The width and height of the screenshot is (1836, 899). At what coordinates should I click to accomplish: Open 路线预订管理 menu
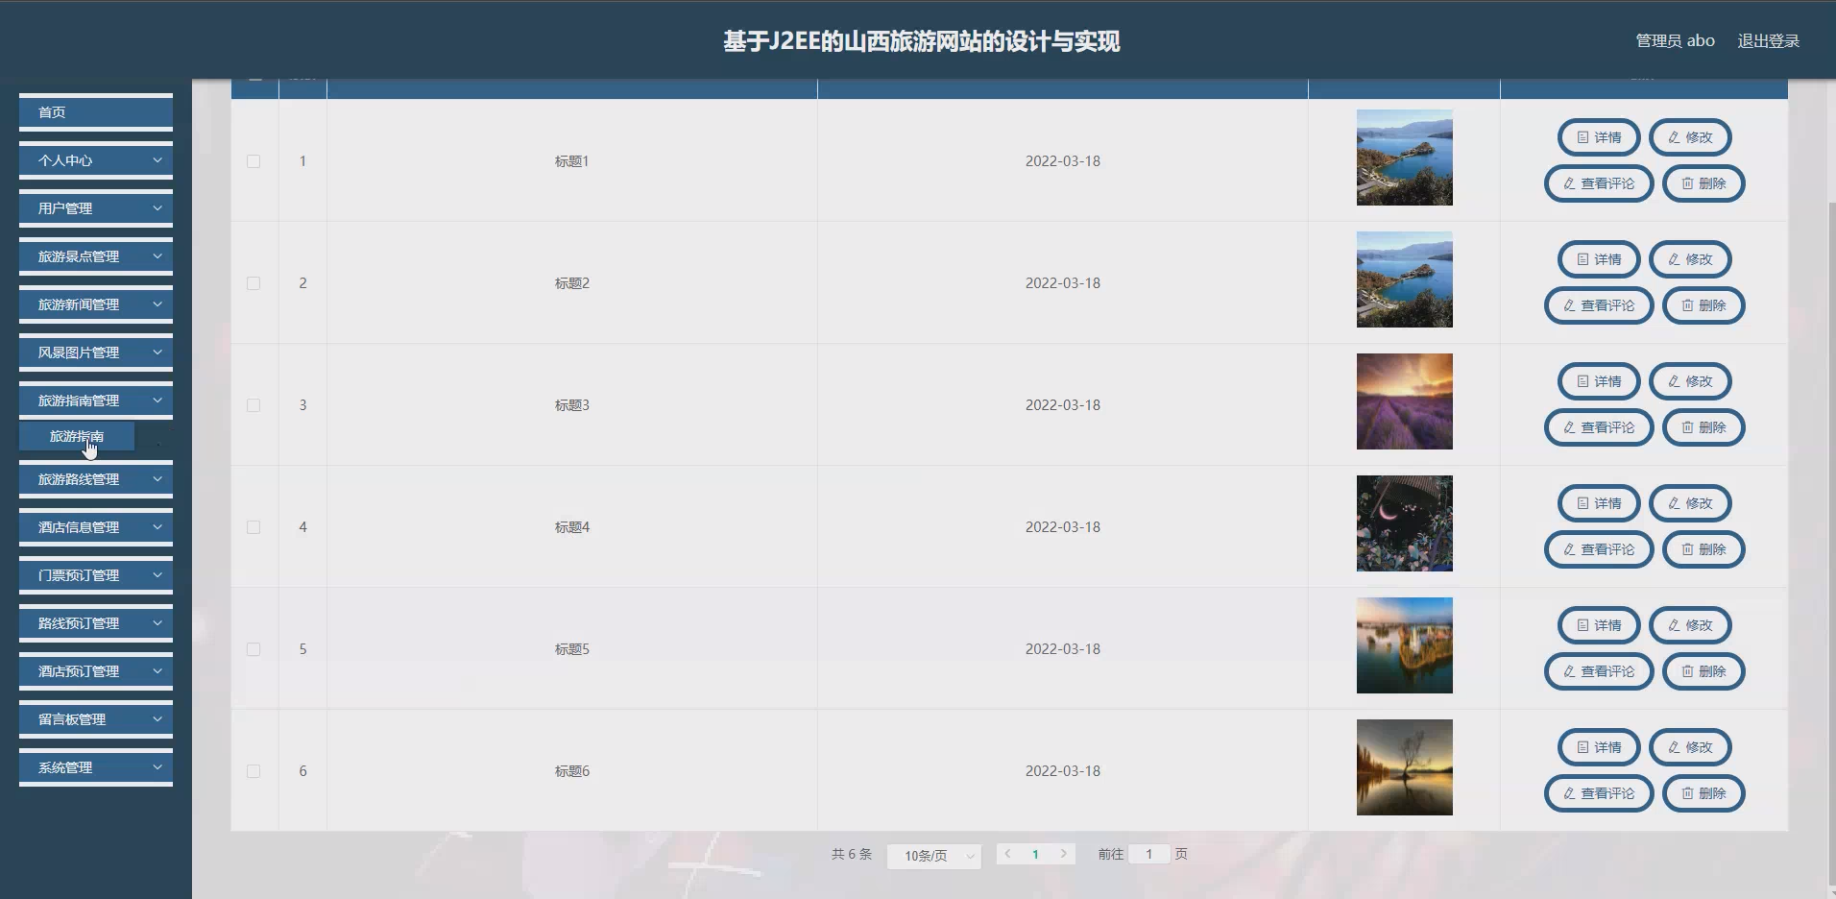pyautogui.click(x=96, y=623)
